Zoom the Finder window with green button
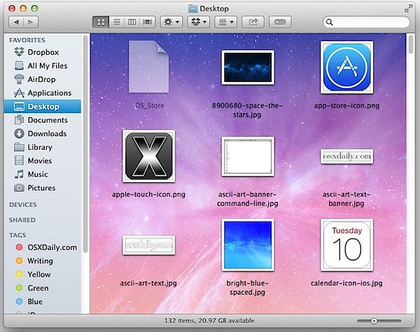The height and width of the screenshot is (332, 420). click(34, 8)
